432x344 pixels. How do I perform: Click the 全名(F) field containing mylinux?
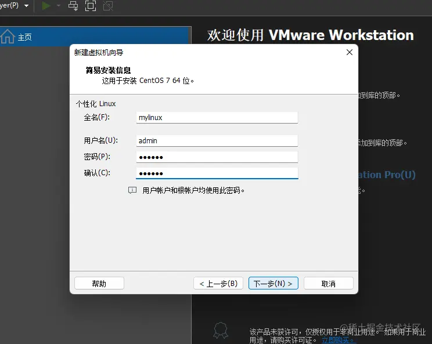217,118
